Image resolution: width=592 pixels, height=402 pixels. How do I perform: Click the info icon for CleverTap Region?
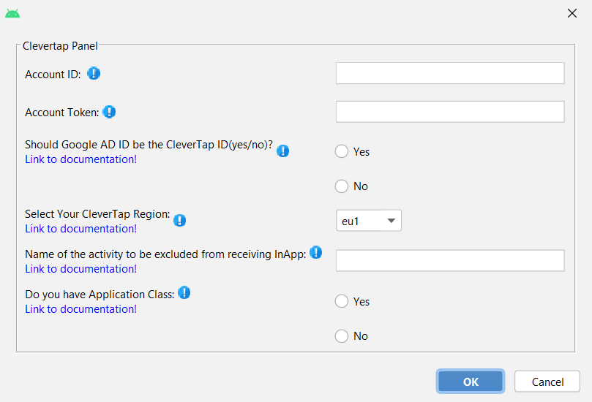(x=180, y=220)
